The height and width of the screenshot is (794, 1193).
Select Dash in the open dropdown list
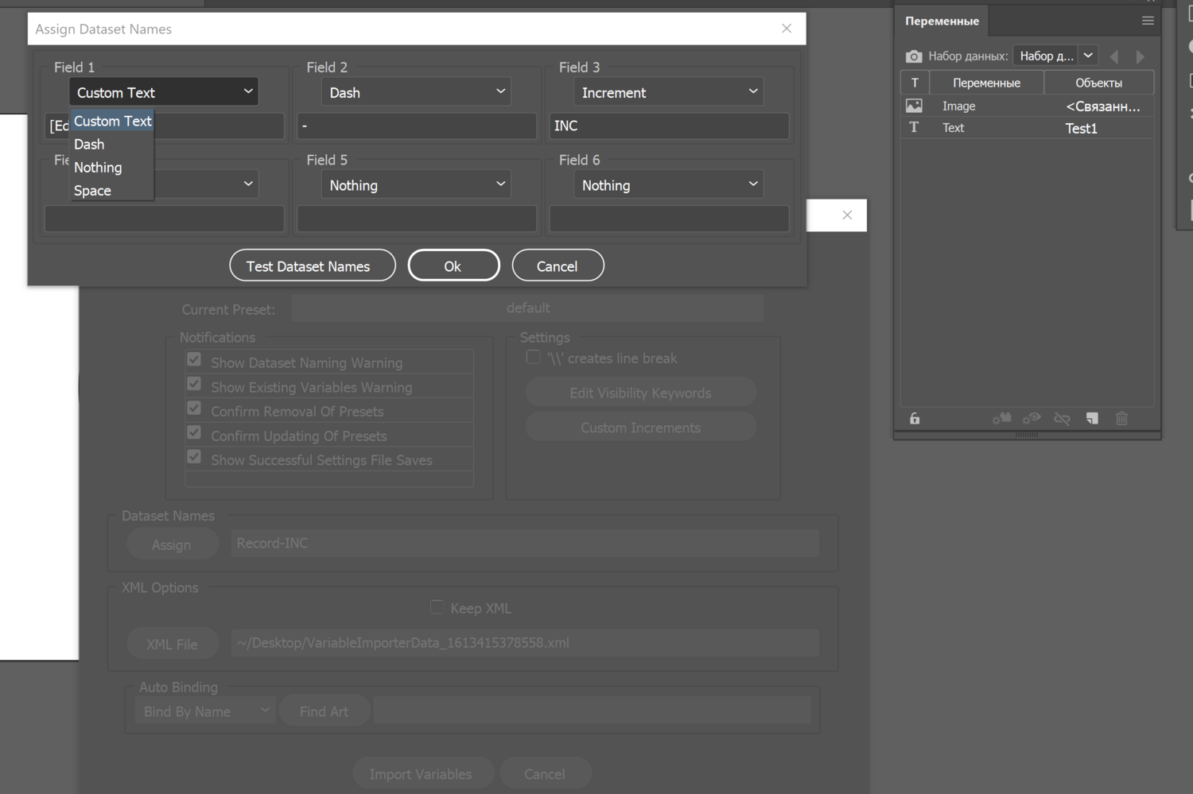click(89, 145)
